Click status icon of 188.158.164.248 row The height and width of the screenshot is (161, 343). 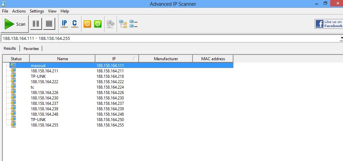(13, 114)
